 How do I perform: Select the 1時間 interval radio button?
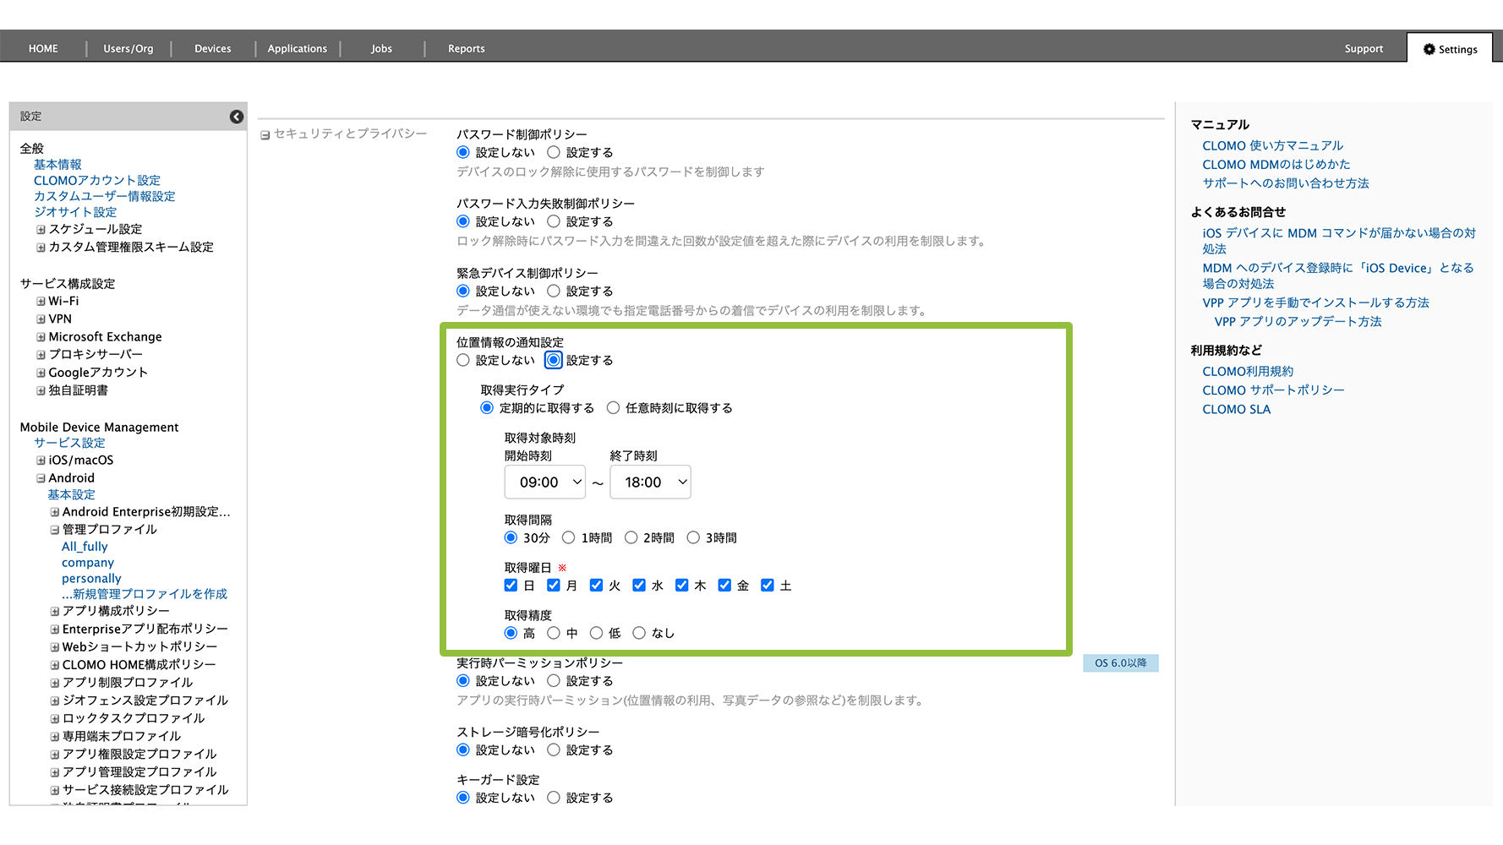569,538
